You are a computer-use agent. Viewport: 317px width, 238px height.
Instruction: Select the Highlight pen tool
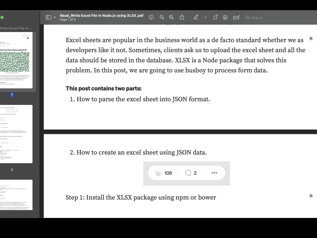click(196, 17)
